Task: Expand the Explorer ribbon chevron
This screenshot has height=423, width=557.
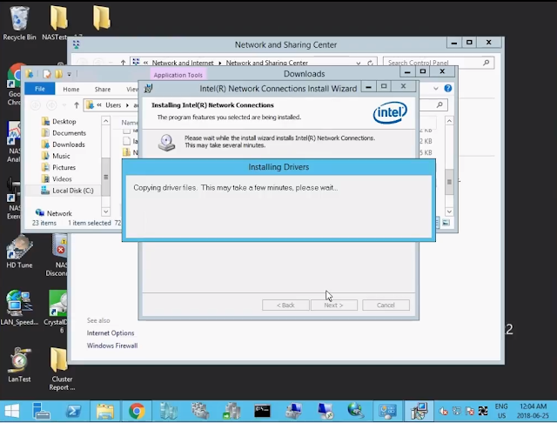Action: (x=436, y=89)
